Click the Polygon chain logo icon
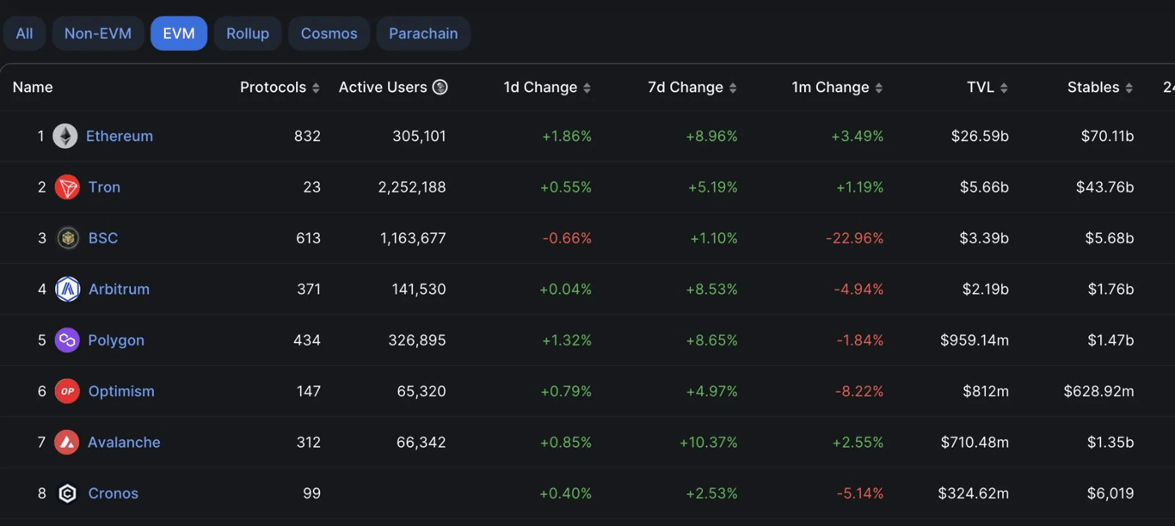The height and width of the screenshot is (526, 1175). [x=67, y=340]
